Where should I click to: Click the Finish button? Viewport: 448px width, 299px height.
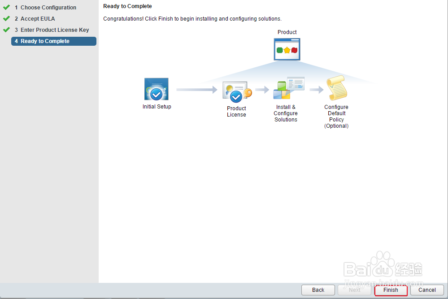391,290
